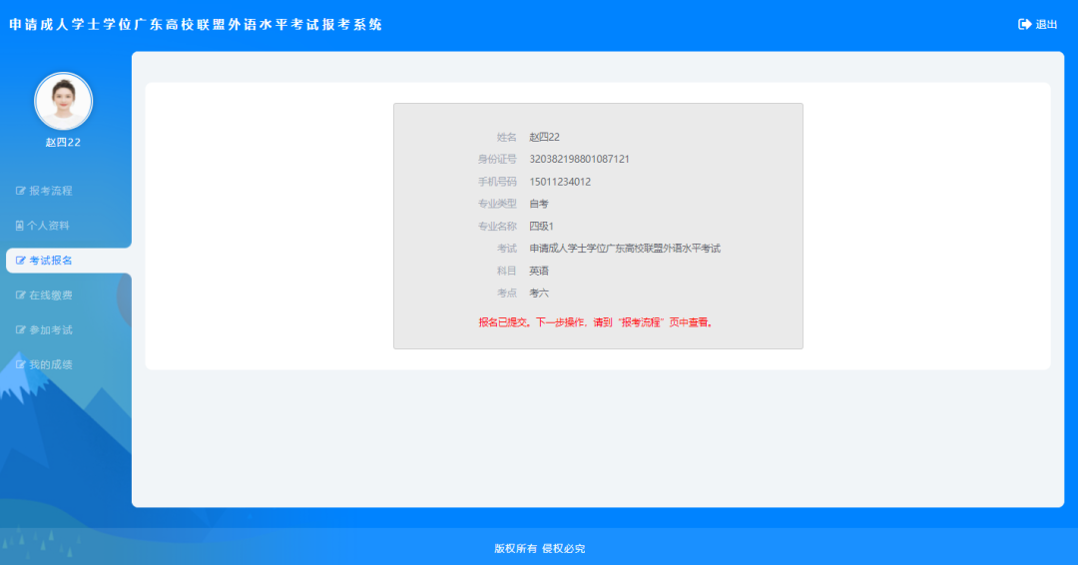The image size is (1078, 565).
Task: Go to the 个人资料 page
Action: coord(48,226)
